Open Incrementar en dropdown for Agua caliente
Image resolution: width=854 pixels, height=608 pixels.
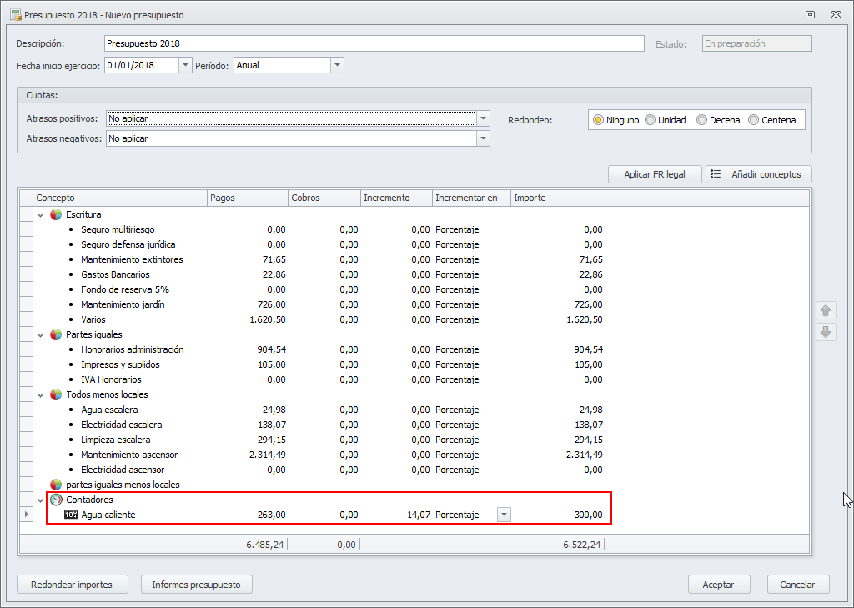[503, 515]
